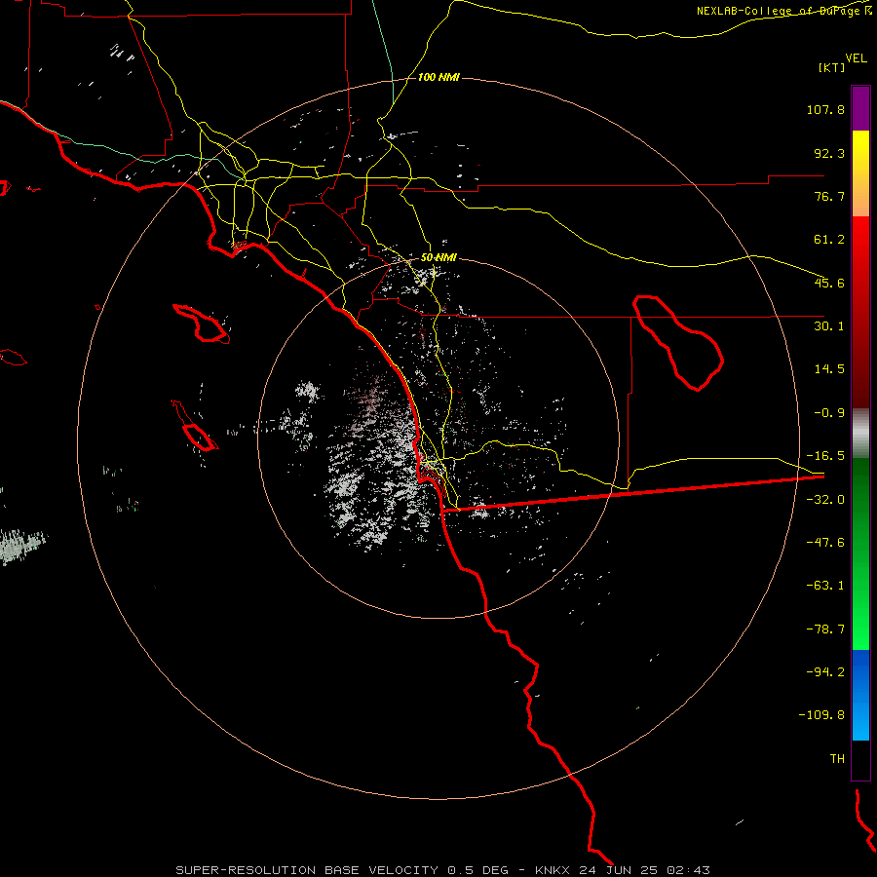Click the -16.5 legend value

(825, 456)
